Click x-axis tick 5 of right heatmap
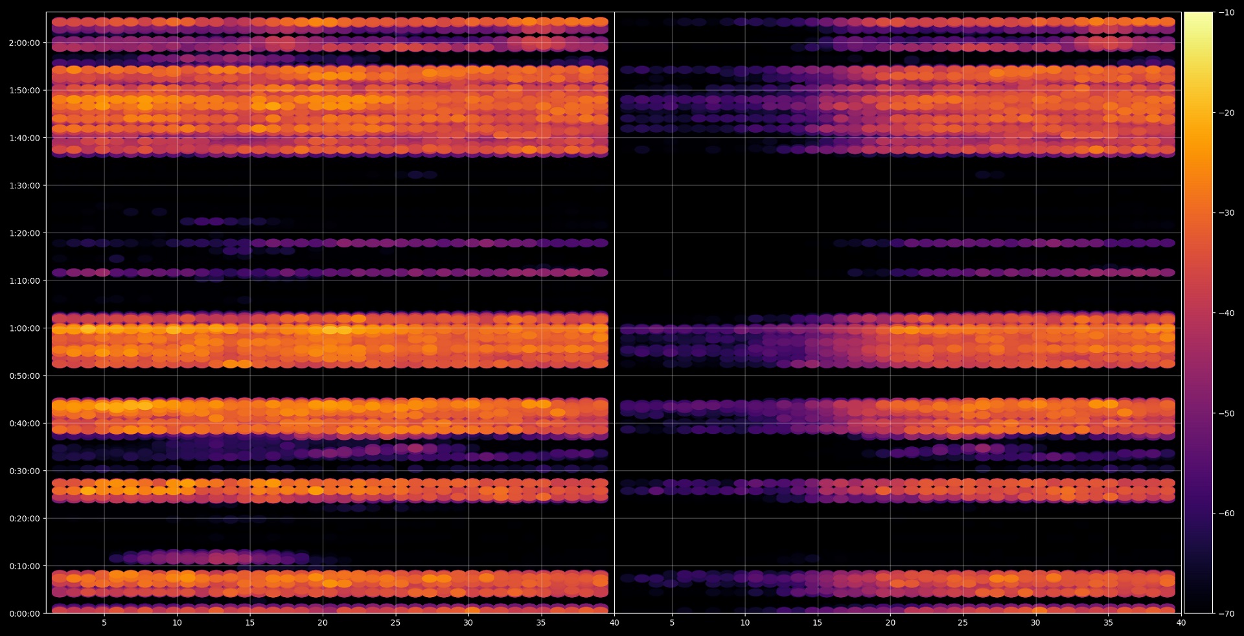1244x636 pixels. point(672,622)
